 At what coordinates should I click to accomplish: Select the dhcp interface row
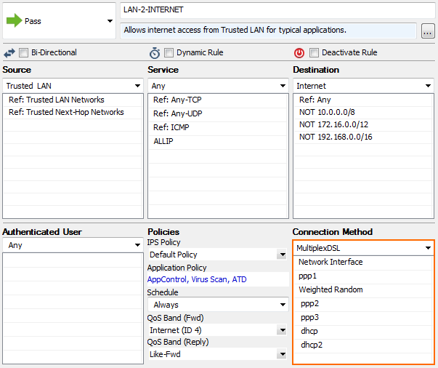tap(363, 332)
